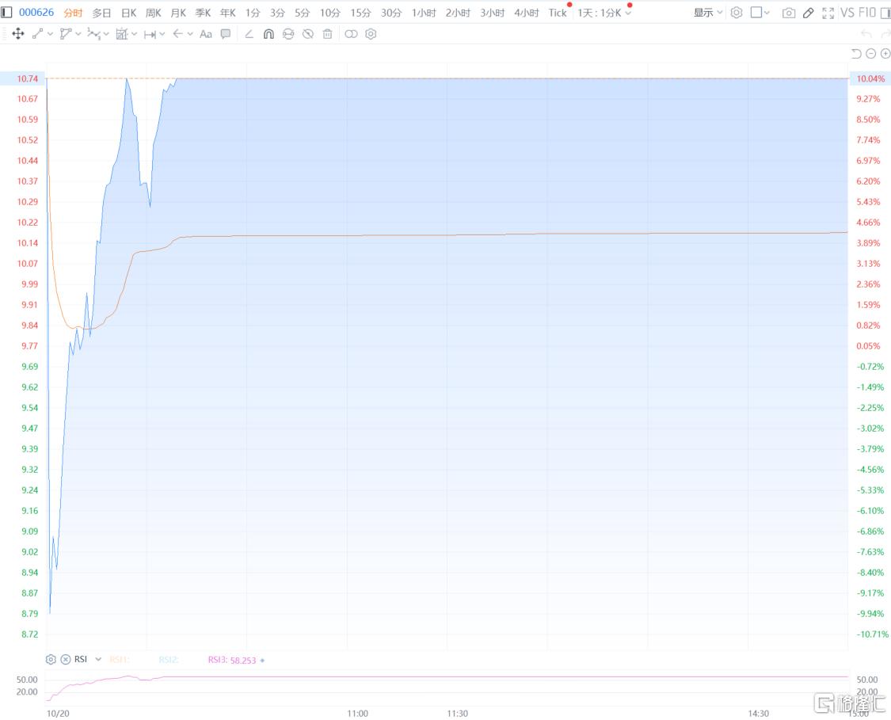
Task: Open RSI indicator settings gear
Action: 51,659
